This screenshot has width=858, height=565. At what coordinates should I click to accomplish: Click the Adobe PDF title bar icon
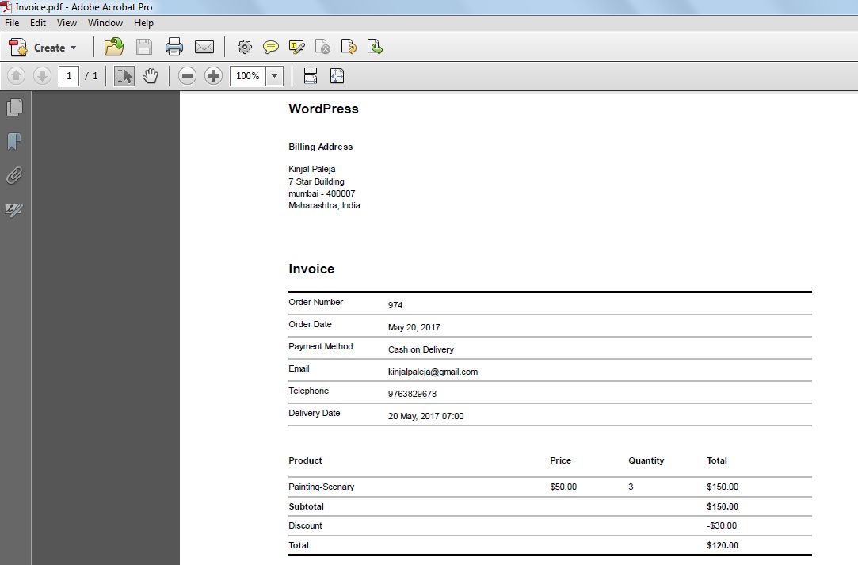pos(6,6)
